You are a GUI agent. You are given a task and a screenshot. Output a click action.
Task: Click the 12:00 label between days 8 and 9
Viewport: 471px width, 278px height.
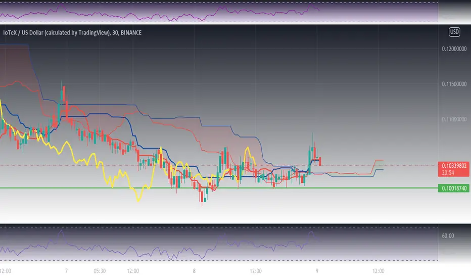(256, 271)
